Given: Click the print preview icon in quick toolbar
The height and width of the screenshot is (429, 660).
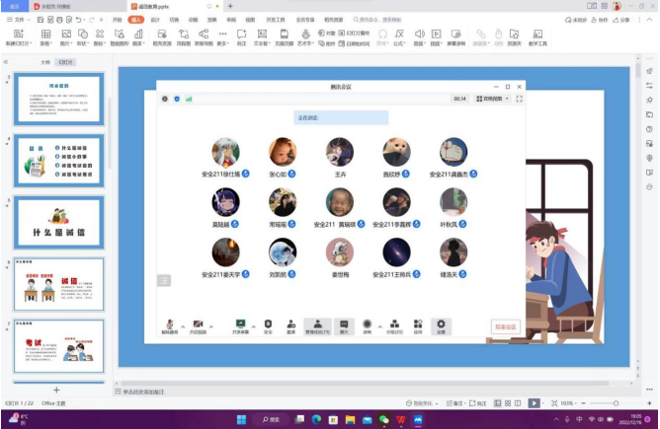Looking at the screenshot, I should (x=69, y=20).
